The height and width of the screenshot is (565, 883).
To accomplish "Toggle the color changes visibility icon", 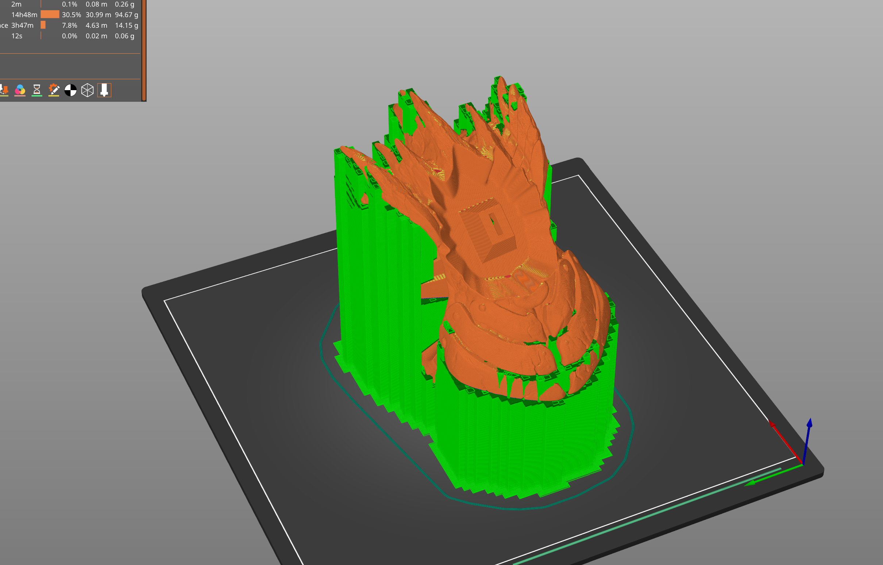I will point(20,90).
